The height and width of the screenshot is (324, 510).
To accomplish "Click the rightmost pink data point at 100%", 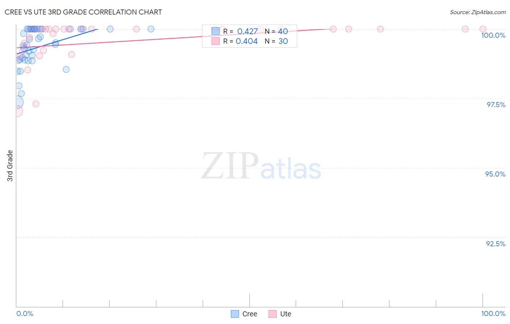I will coord(483,29).
